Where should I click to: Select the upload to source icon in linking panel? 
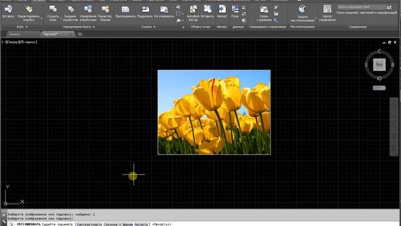coord(276,14)
